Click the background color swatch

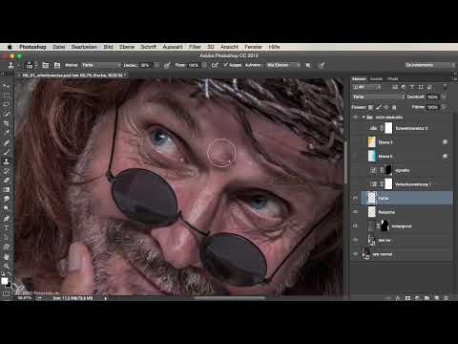point(9,284)
